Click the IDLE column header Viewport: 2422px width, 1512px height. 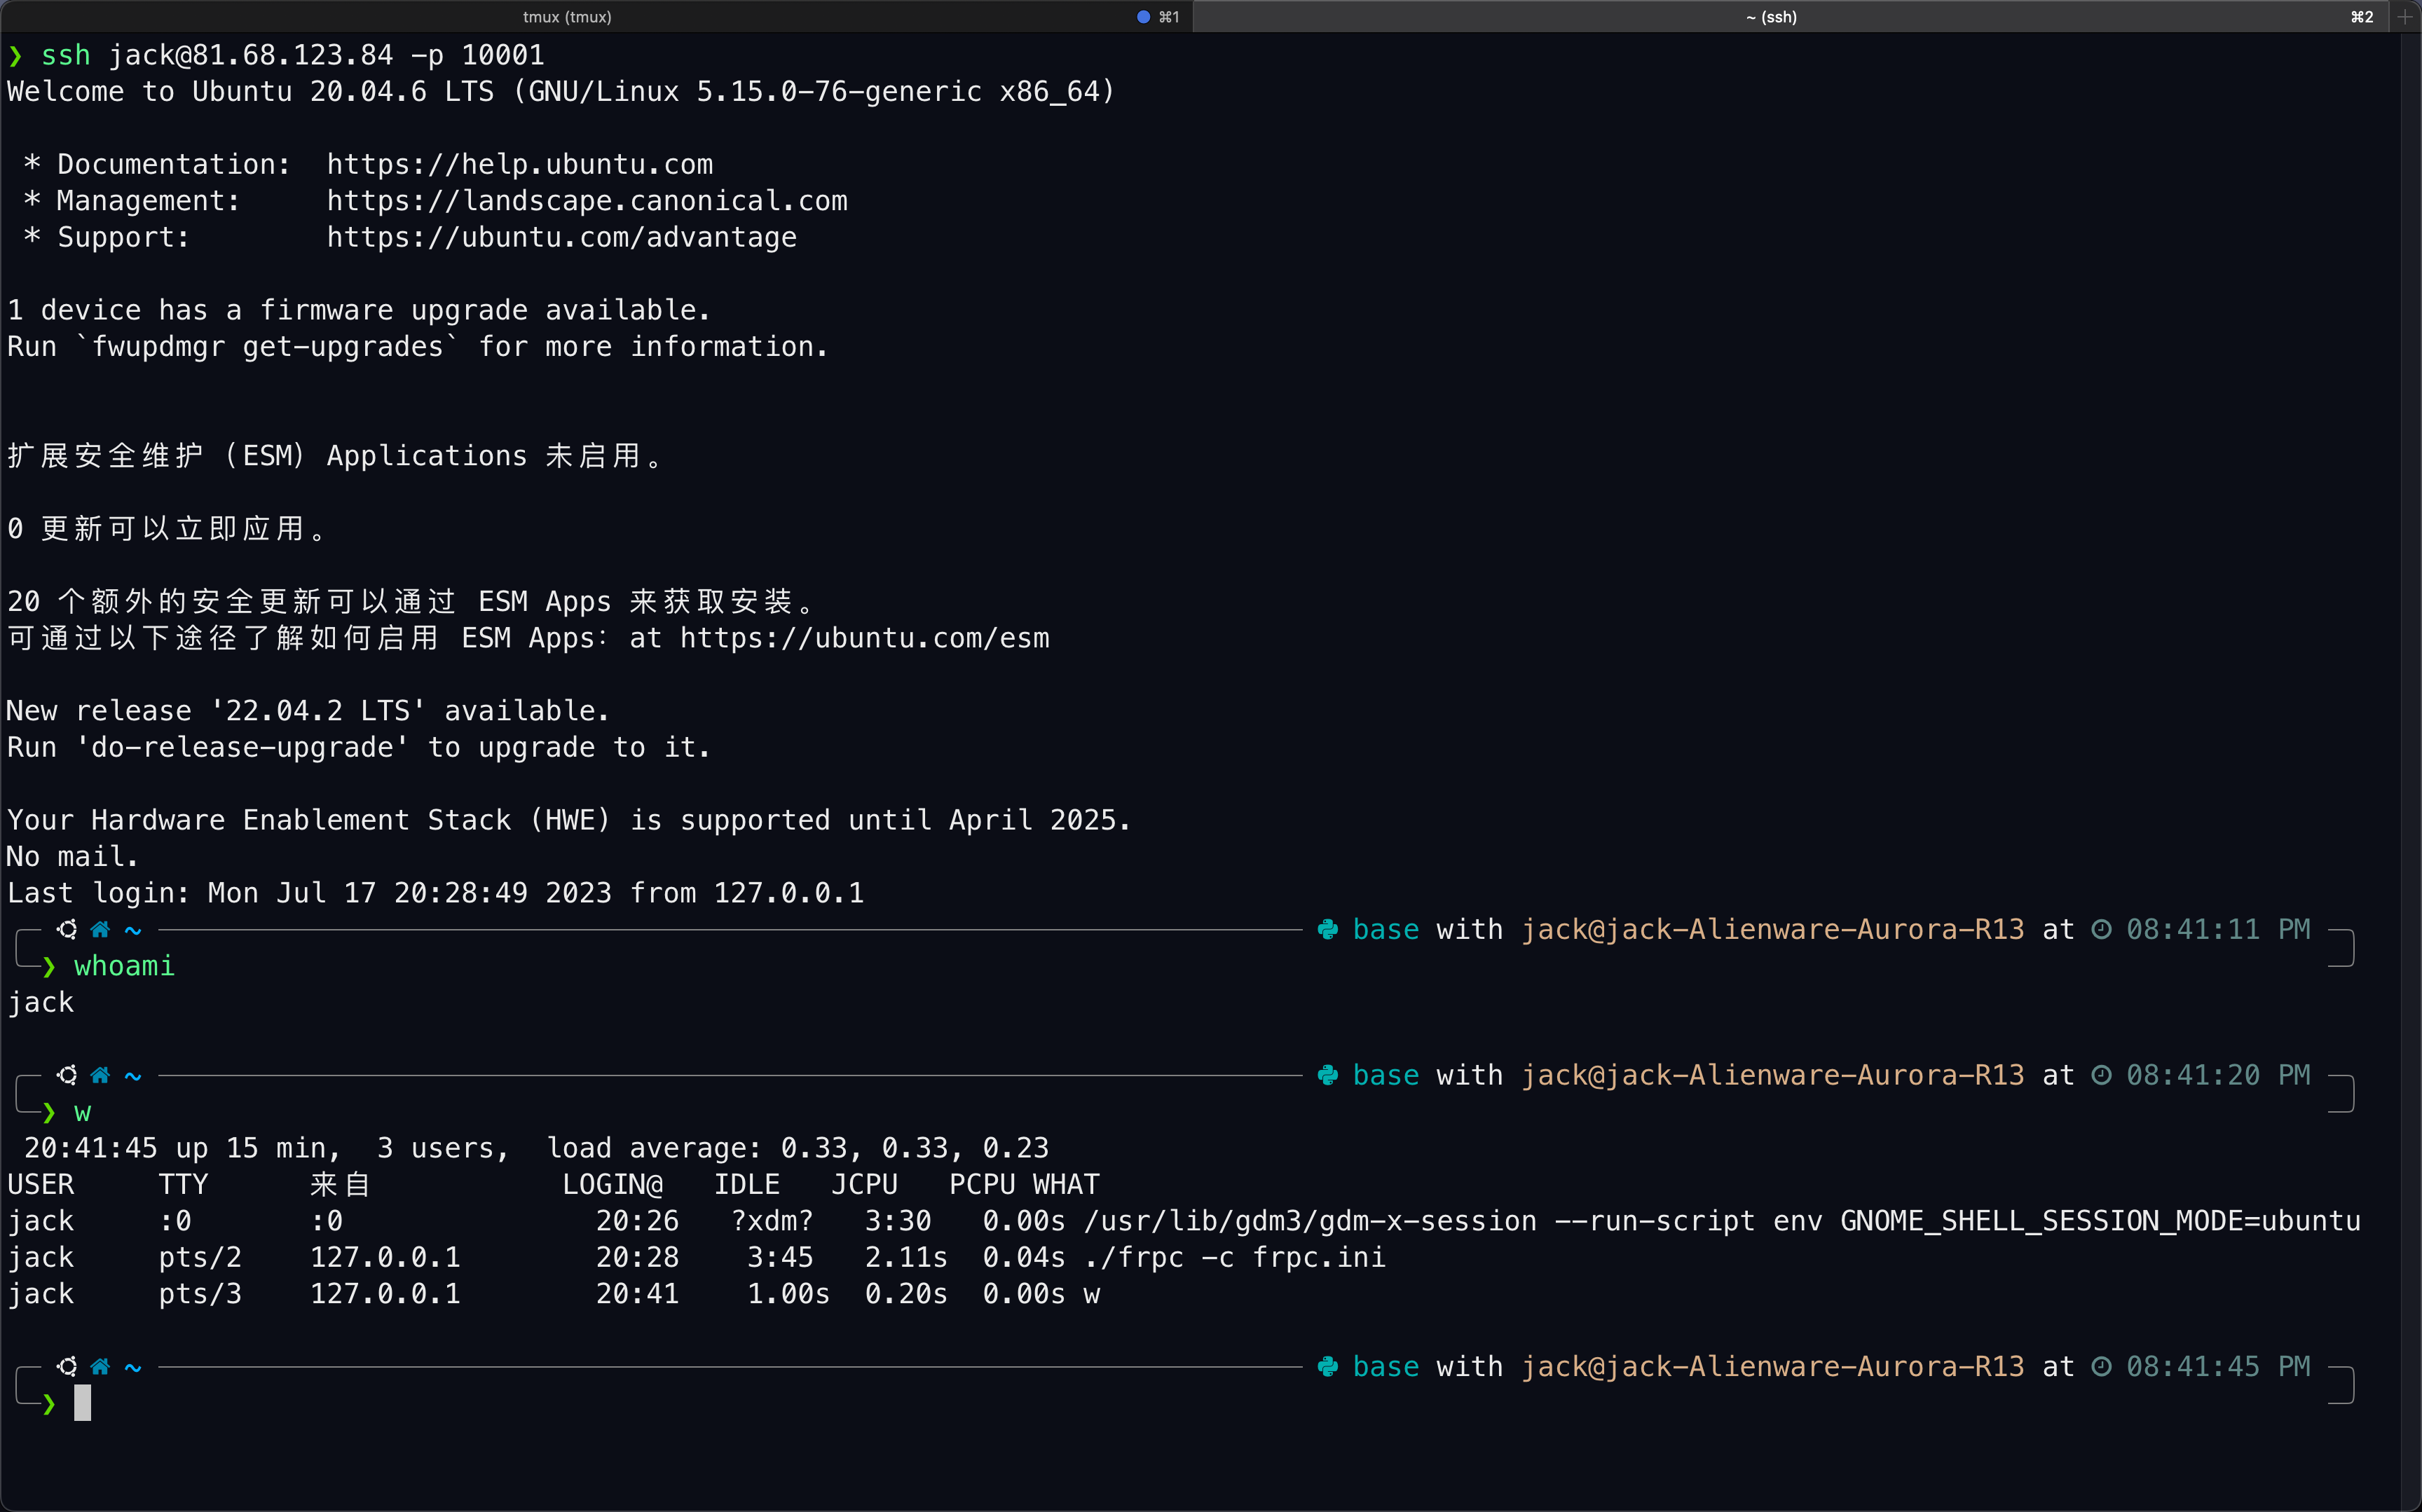point(747,1184)
